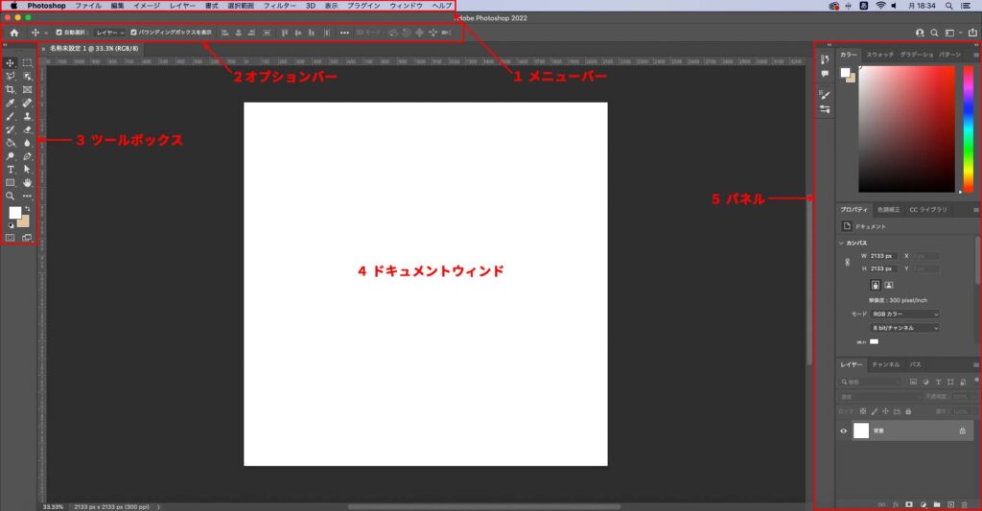The height and width of the screenshot is (511, 982).
Task: Select the Object Selection tool
Action: coord(28,77)
